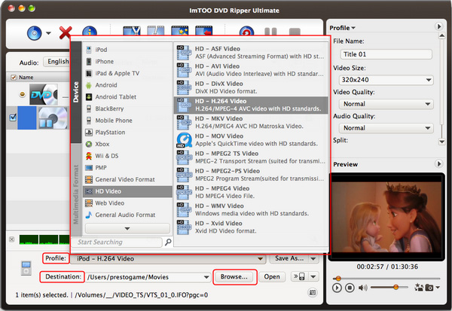
Task: Select Android category
Action: click(x=127, y=85)
